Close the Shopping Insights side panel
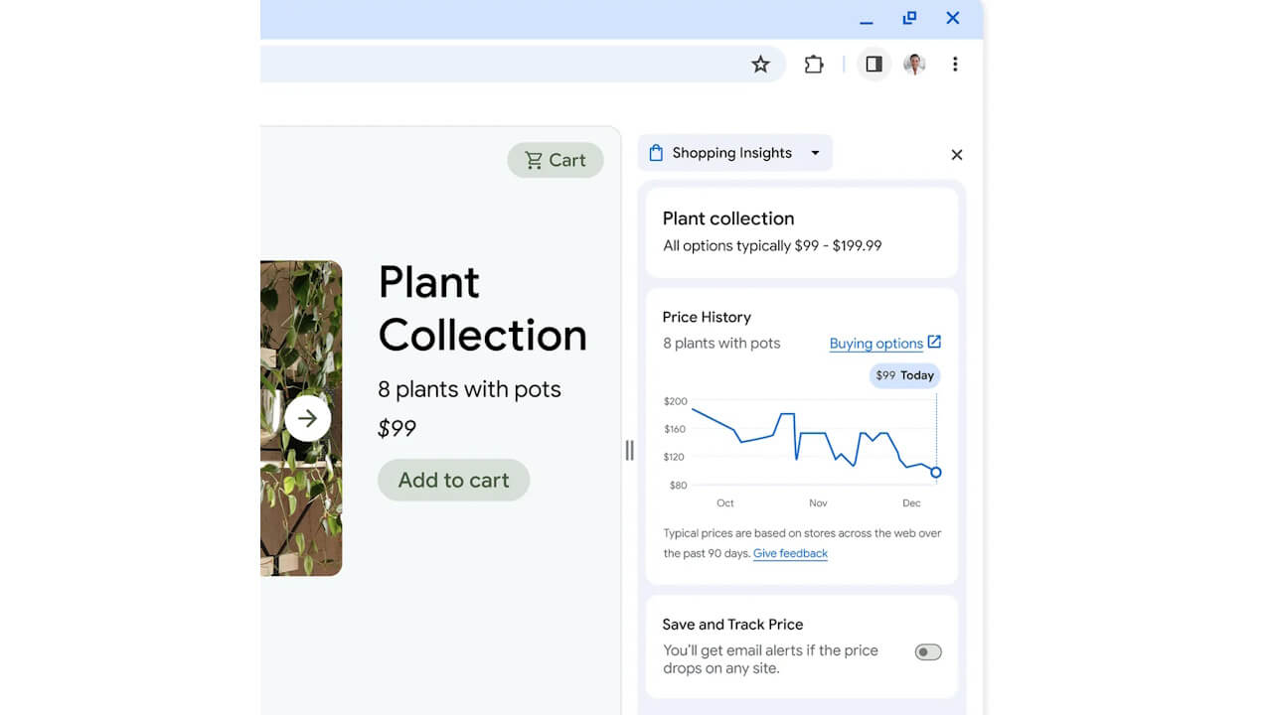This screenshot has height=715, width=1272. (957, 155)
